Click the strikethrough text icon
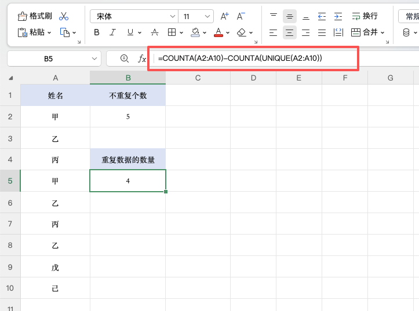 coord(155,32)
